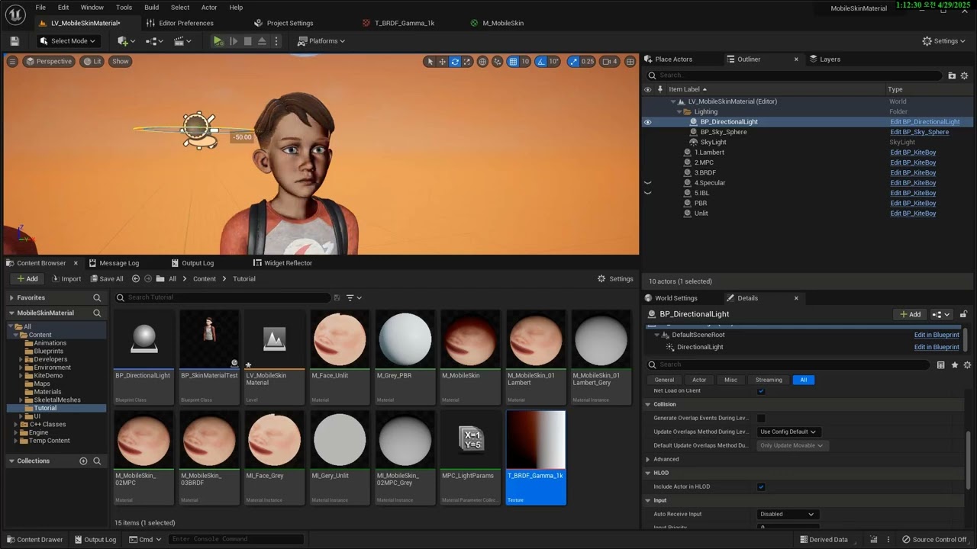
Task: Click the Eject button in the play toolbar
Action: pyautogui.click(x=263, y=41)
